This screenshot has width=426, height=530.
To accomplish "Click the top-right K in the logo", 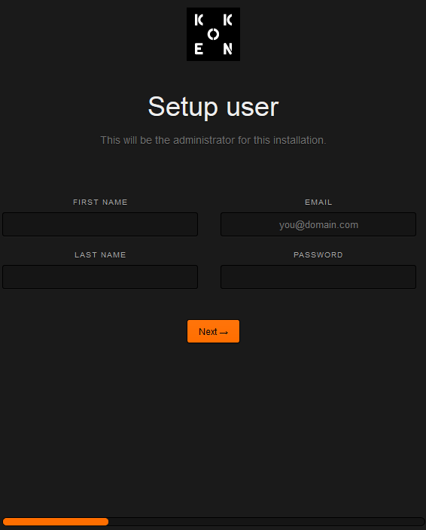I will click(228, 20).
